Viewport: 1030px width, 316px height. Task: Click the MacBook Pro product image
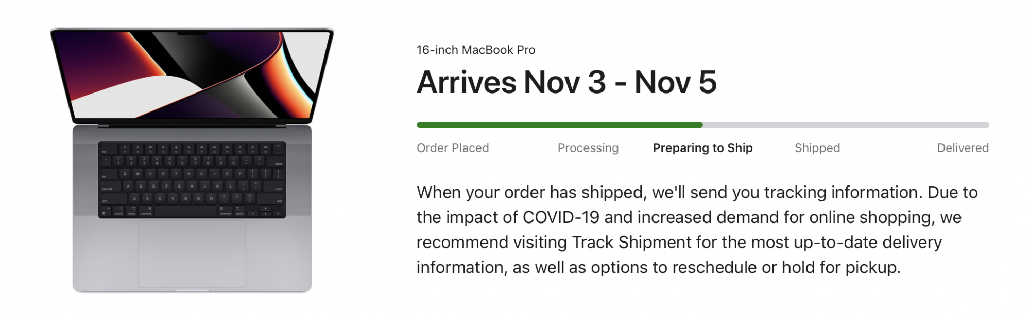192,160
